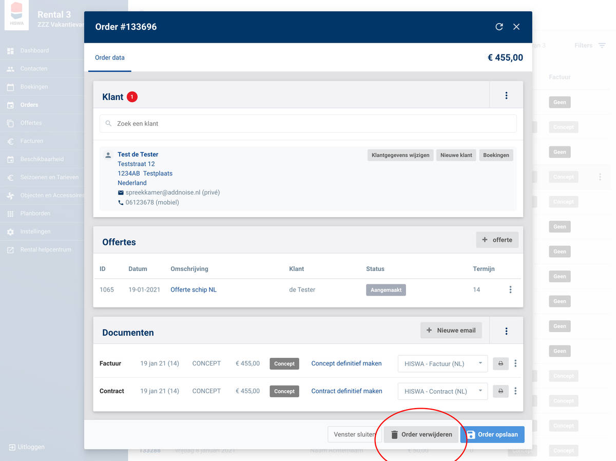
Task: Select the Order data tab
Action: coord(110,57)
